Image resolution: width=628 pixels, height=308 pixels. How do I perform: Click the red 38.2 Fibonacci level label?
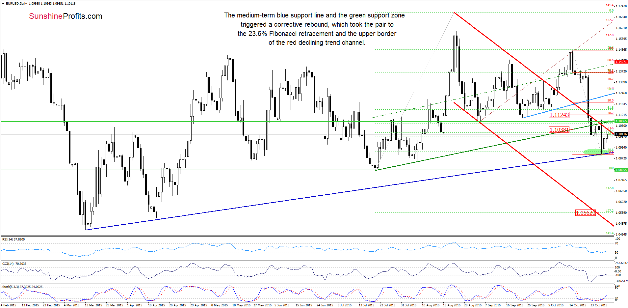coord(610,113)
